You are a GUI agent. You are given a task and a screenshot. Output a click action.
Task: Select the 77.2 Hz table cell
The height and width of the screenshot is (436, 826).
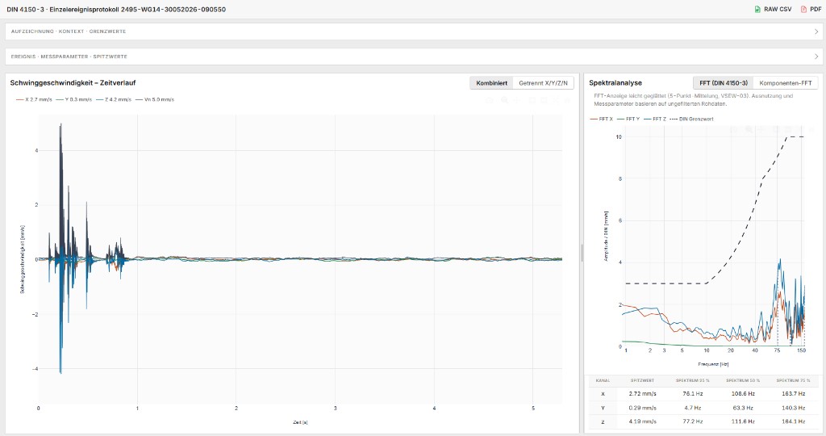click(x=693, y=421)
